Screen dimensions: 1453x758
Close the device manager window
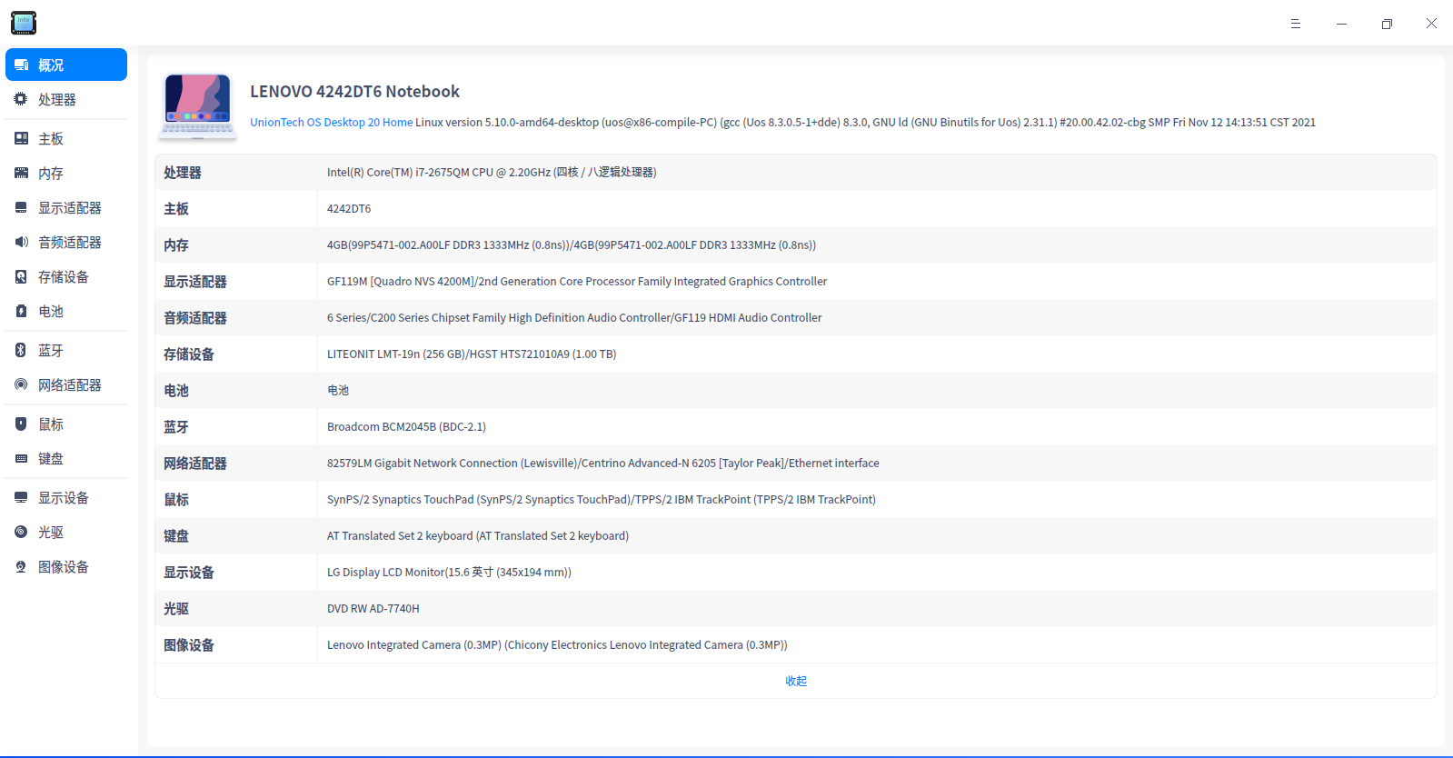click(1431, 24)
